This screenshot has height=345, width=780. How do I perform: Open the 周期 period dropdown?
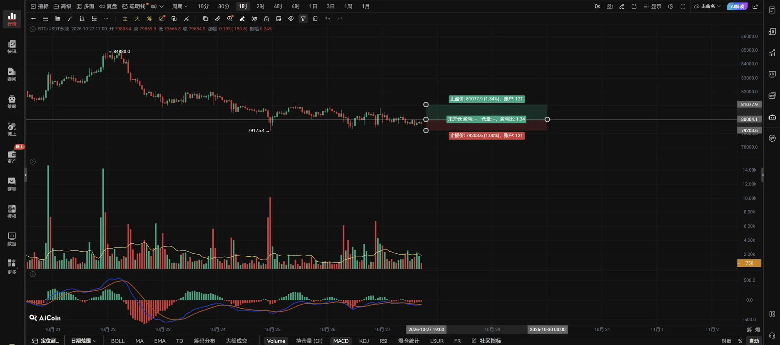180,6
